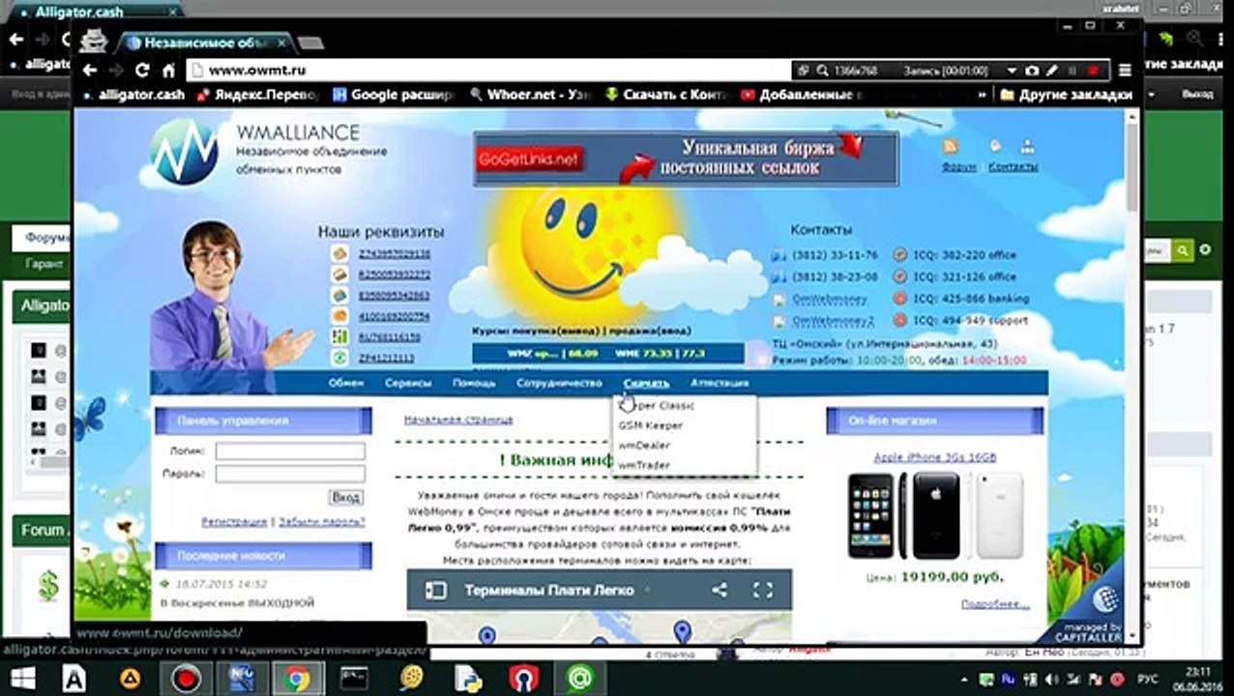Screen dimensions: 1234x696
Task: Click the R250053932272 wallet number
Action: (x=394, y=275)
